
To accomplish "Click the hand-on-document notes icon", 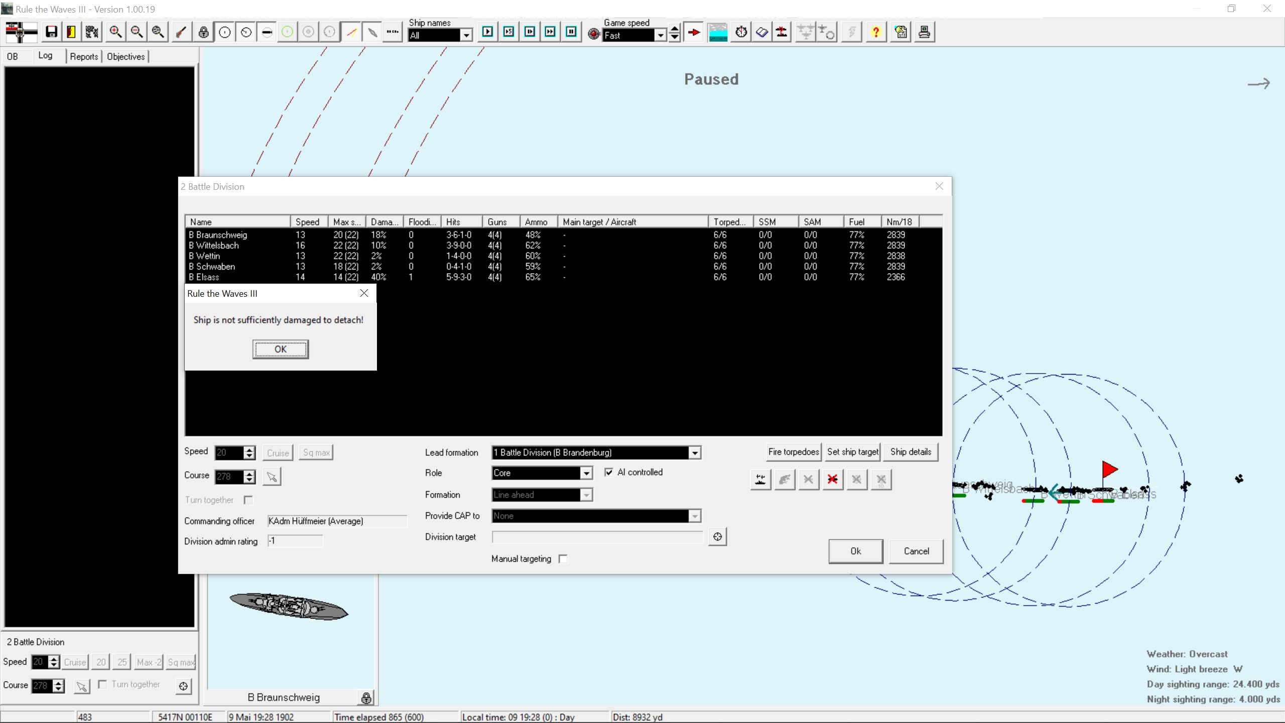I will 901,32.
